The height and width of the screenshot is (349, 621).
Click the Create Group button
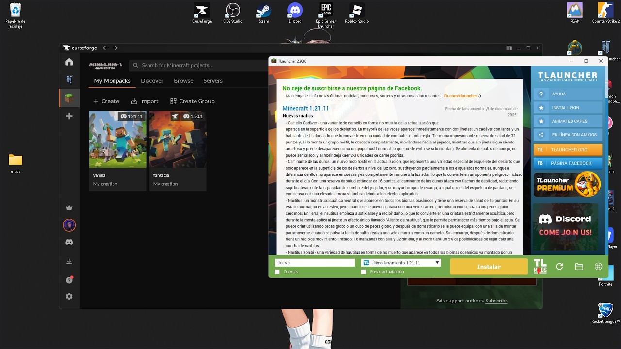pos(193,101)
